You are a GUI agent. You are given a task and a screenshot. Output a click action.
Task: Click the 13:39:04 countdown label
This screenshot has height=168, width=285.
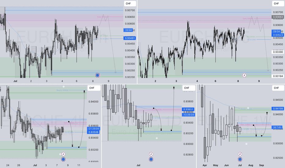click(x=188, y=115)
